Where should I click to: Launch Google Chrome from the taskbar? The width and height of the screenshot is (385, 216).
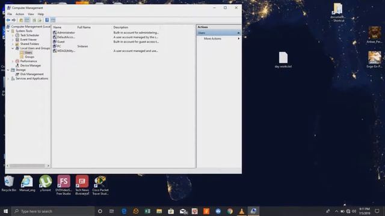click(x=230, y=211)
